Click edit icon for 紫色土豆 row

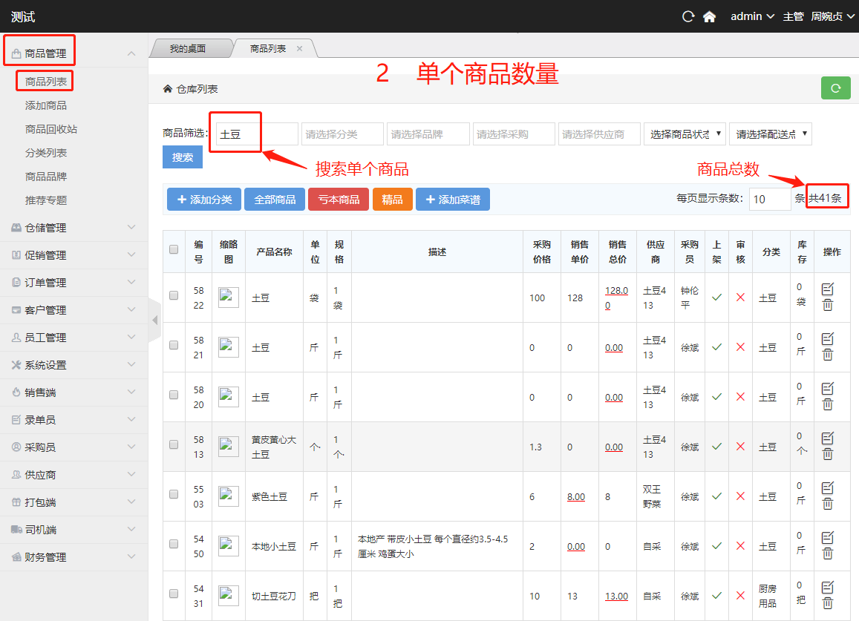(828, 488)
